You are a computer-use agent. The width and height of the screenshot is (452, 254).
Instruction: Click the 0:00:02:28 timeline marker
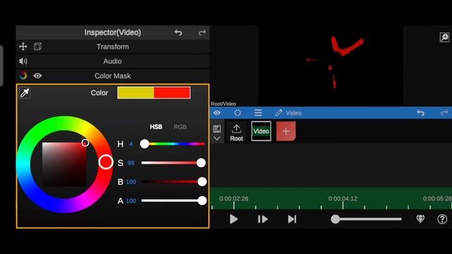pyautogui.click(x=234, y=199)
